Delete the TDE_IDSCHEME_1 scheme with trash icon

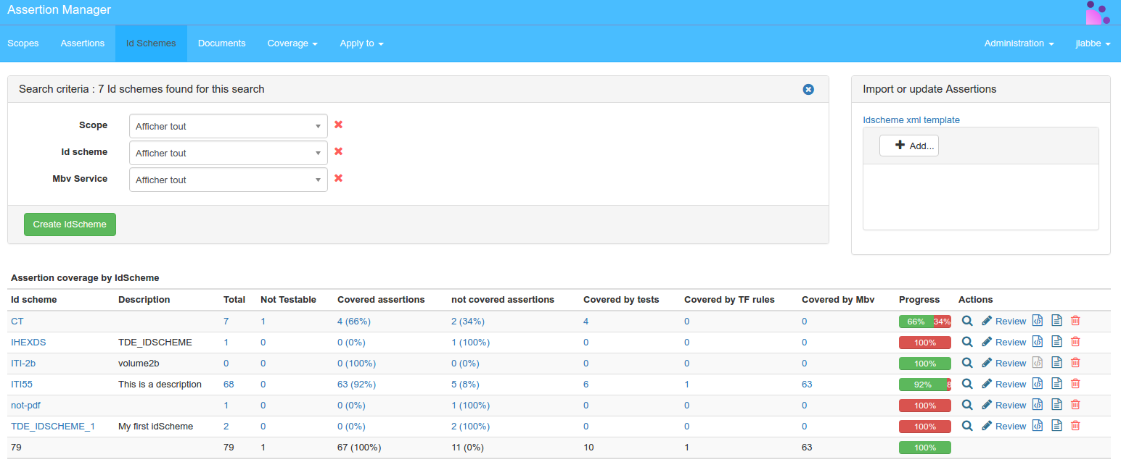point(1075,426)
